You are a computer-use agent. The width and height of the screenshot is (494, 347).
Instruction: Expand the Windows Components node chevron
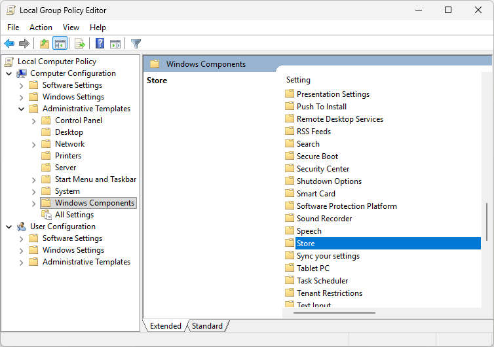pos(33,204)
